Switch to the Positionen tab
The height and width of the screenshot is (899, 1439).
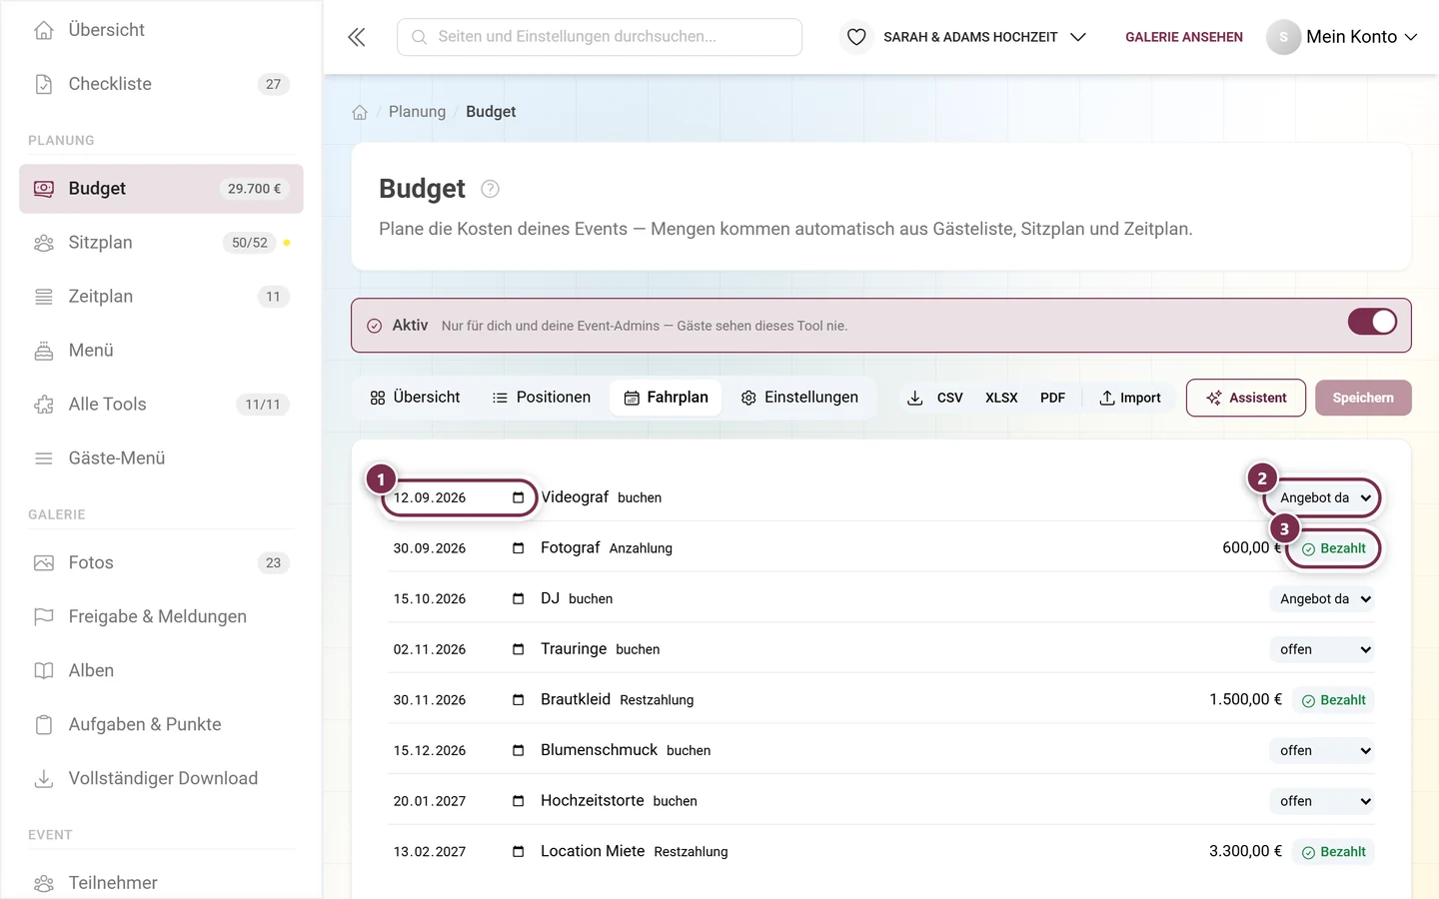pos(542,398)
